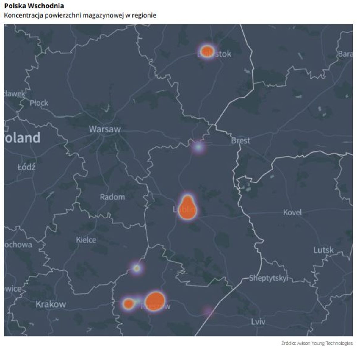
Task: Click the 'Polska Wschodnia' map title
Action: pos(34,6)
